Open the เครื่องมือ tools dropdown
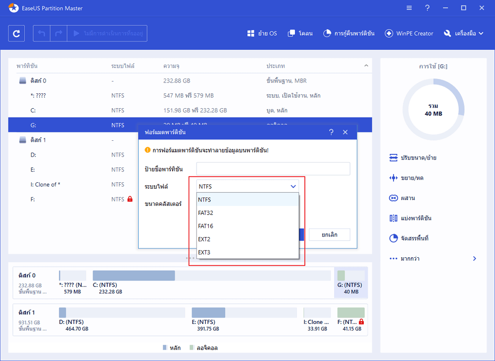 [x=463, y=34]
